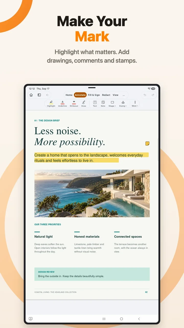Viewport: 184px width, 328px height.
Task: Tap the Android back button
Action: pos(139,319)
